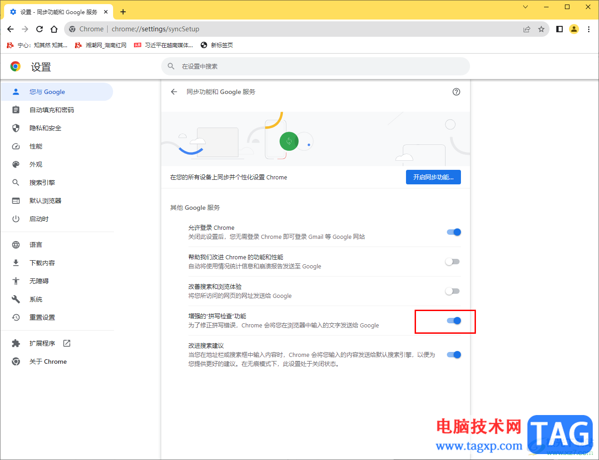Viewport: 599px width, 460px height.
Task: Open the browser home page
Action: pos(54,29)
